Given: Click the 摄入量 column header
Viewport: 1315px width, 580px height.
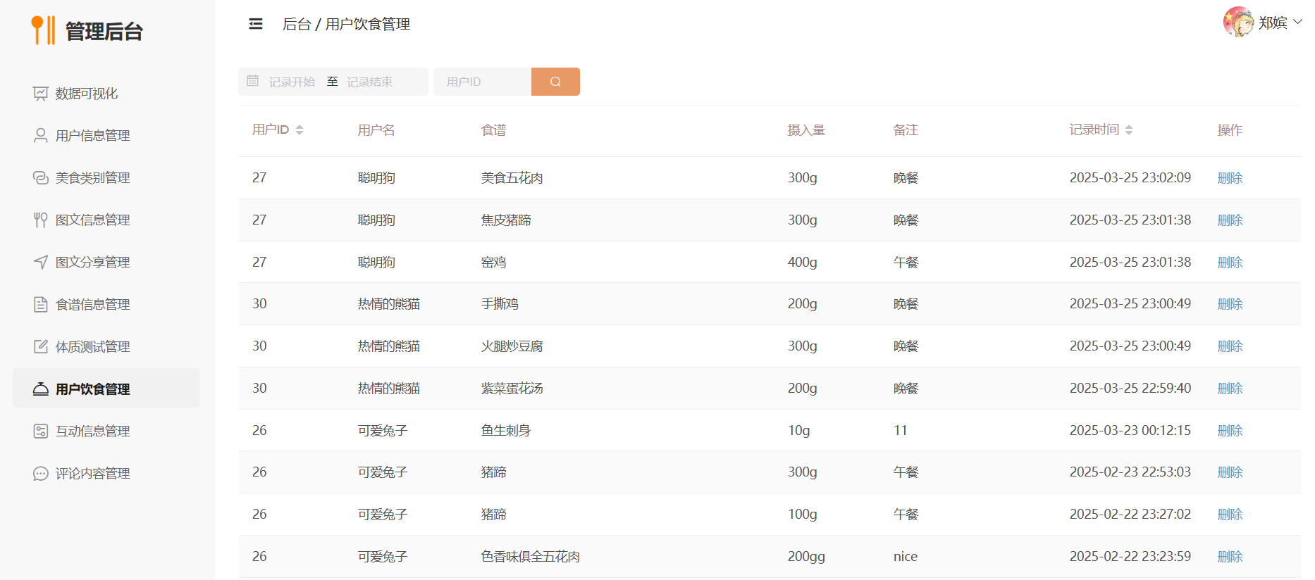Looking at the screenshot, I should [x=806, y=130].
